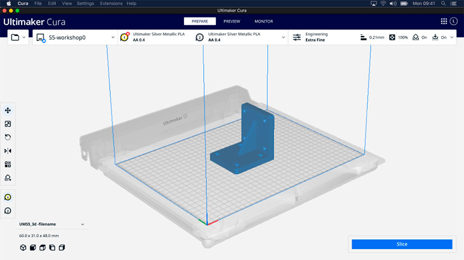Click the UMS5_3d -filename label
The width and height of the screenshot is (464, 260).
pos(38,224)
